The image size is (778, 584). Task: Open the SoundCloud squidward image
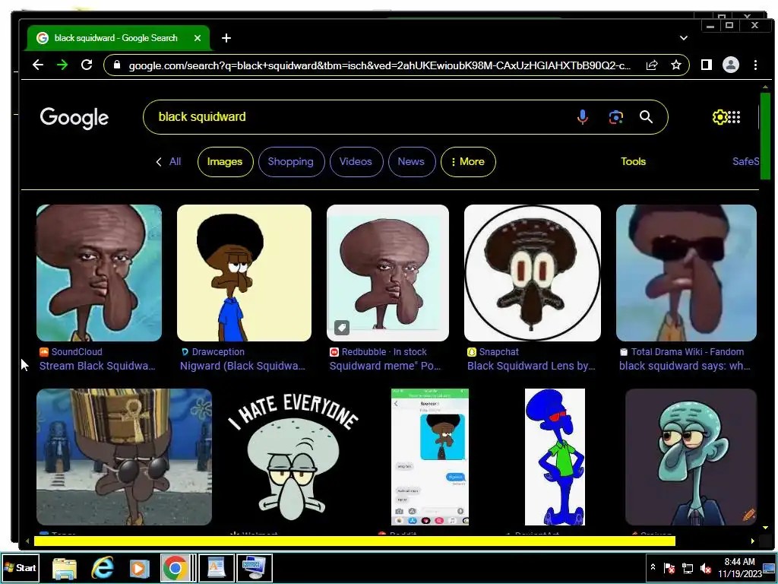(99, 273)
